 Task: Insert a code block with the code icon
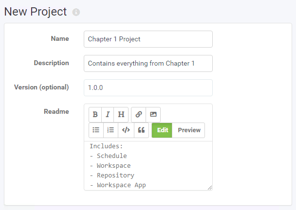[x=126, y=130]
